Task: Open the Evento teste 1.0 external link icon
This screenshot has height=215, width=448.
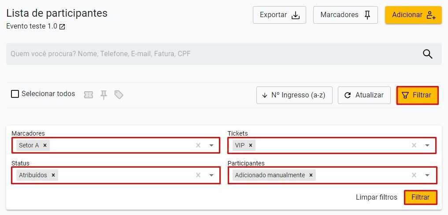Action: 62,27
